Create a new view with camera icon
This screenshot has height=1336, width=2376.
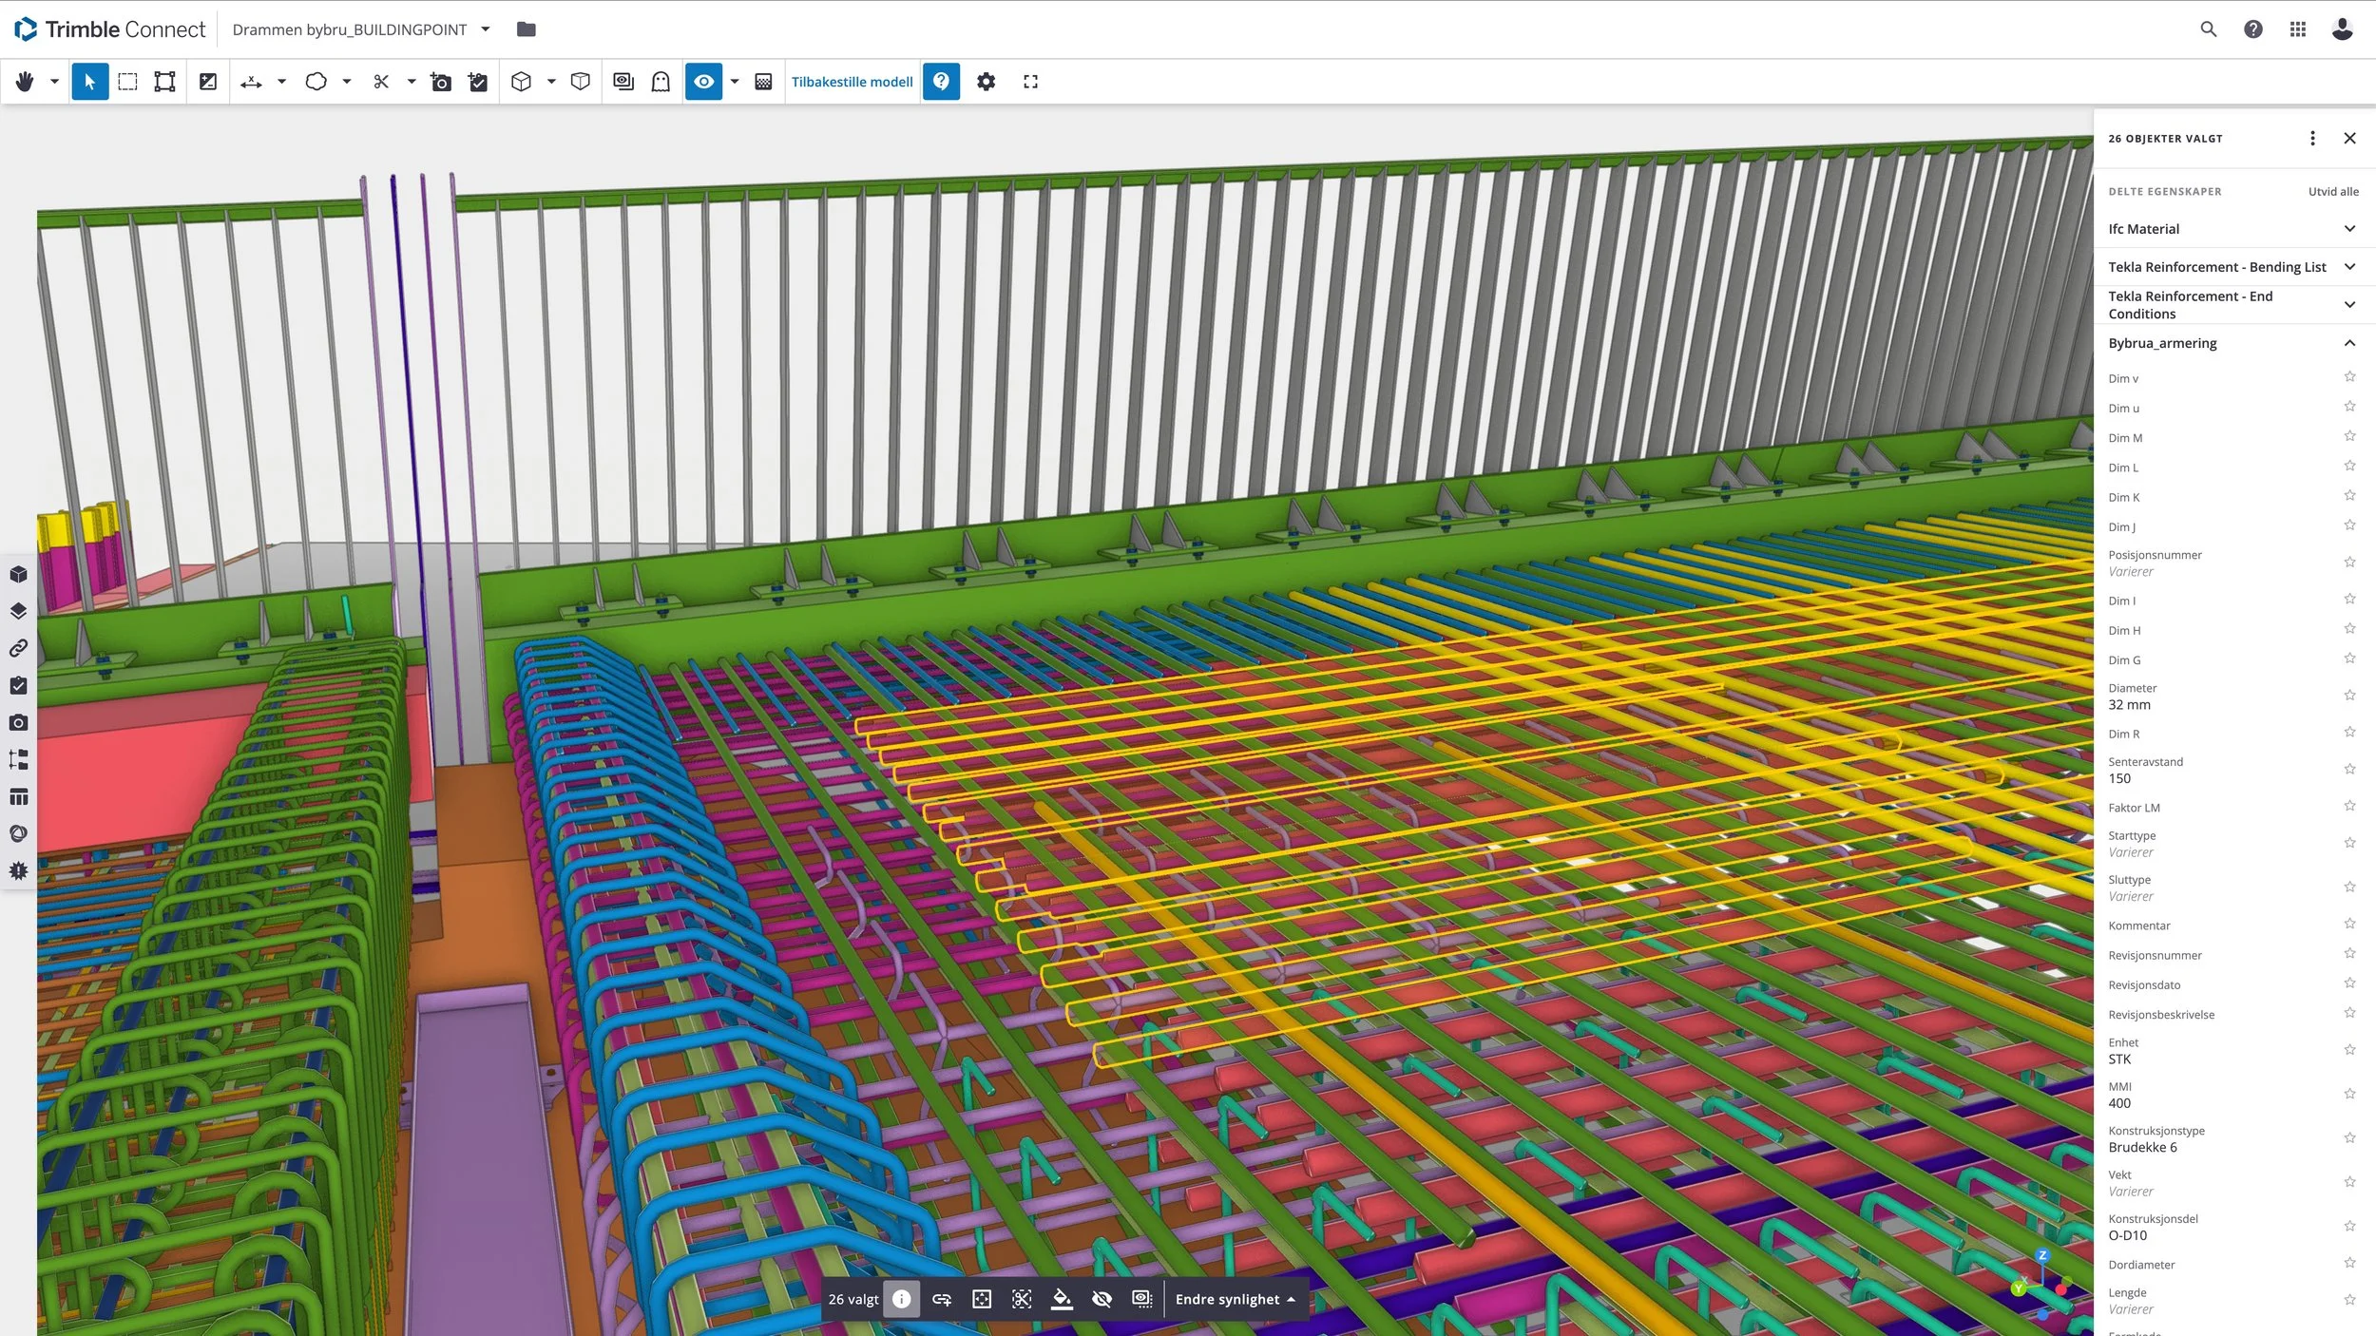pyautogui.click(x=441, y=82)
